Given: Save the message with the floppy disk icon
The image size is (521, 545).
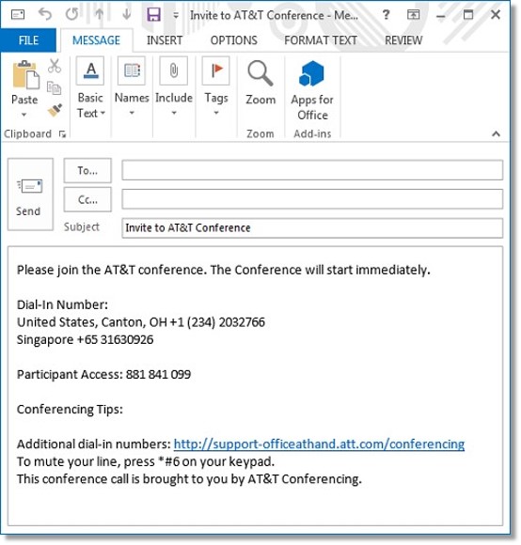Looking at the screenshot, I should 153,15.
